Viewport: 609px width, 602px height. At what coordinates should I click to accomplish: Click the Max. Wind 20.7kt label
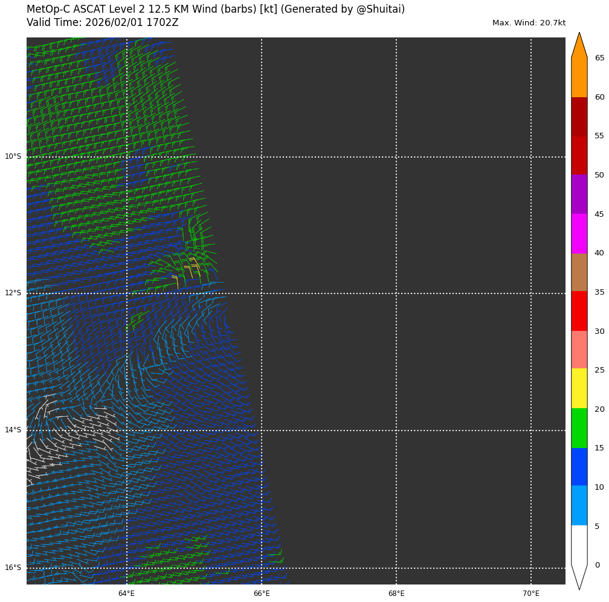click(x=529, y=23)
